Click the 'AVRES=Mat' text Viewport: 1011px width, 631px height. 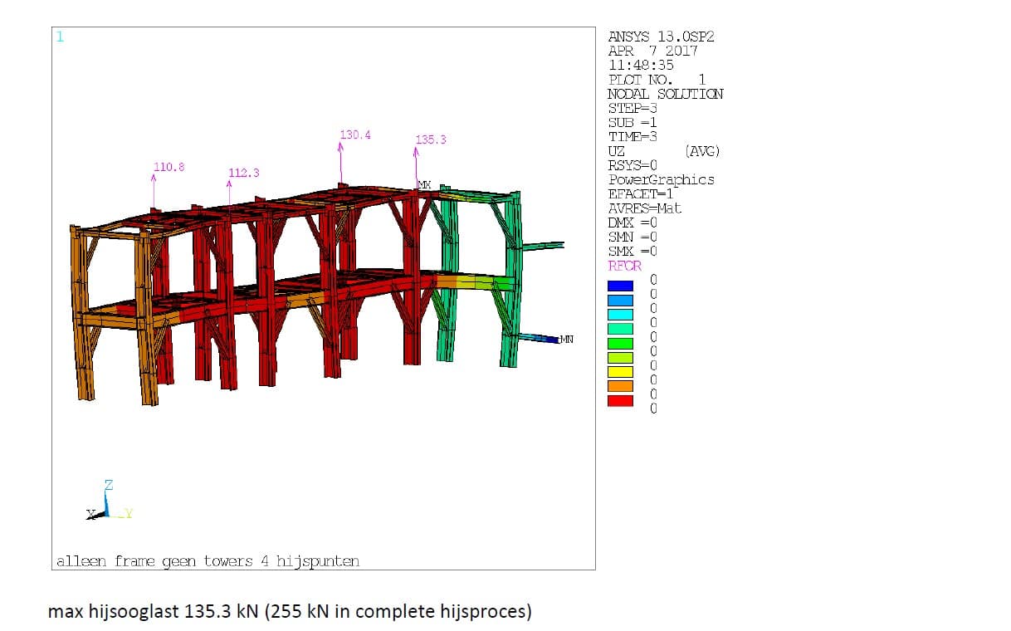tap(645, 208)
